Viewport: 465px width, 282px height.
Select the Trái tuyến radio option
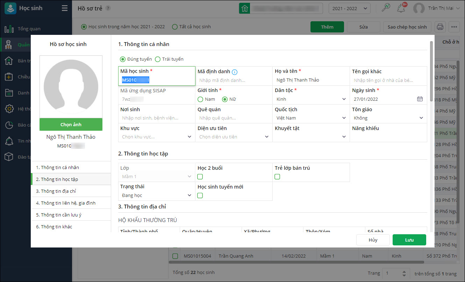pyautogui.click(x=158, y=59)
